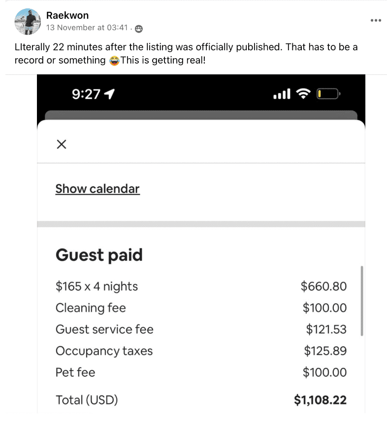The image size is (387, 423).
Task: Tap the cellular signal bars icon
Action: pyautogui.click(x=282, y=94)
